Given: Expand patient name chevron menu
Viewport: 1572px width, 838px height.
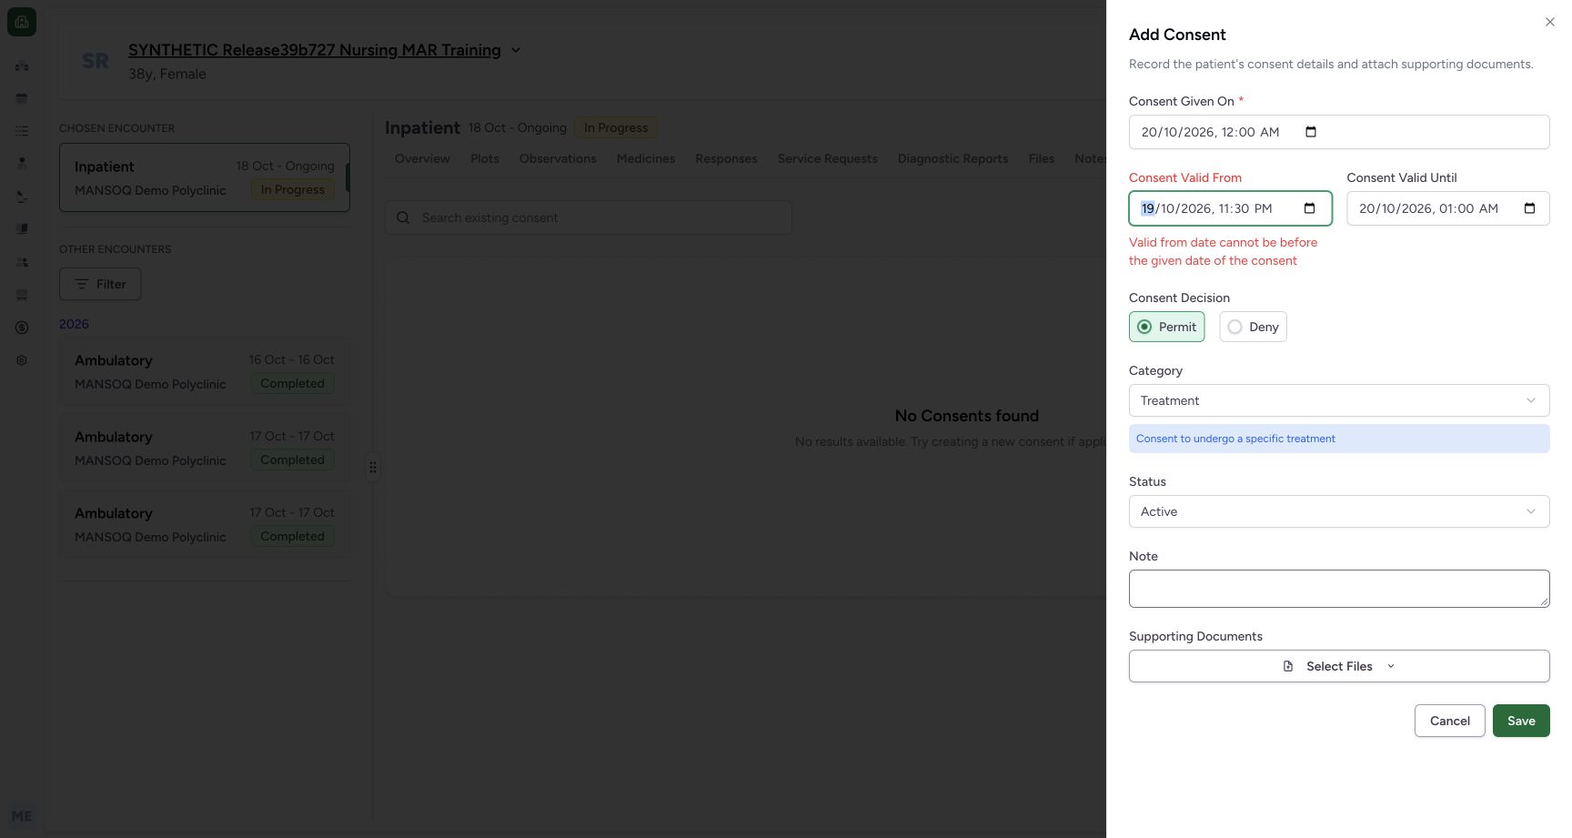Looking at the screenshot, I should click(516, 50).
